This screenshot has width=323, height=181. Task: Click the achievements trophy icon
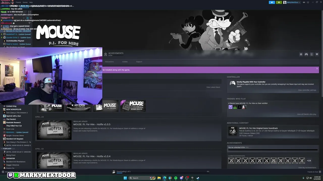(x=105, y=54)
